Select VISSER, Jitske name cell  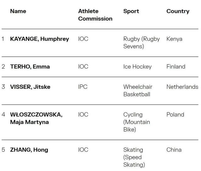coord(30,87)
